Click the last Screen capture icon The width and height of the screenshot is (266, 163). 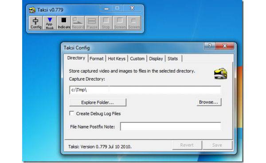[134, 23]
